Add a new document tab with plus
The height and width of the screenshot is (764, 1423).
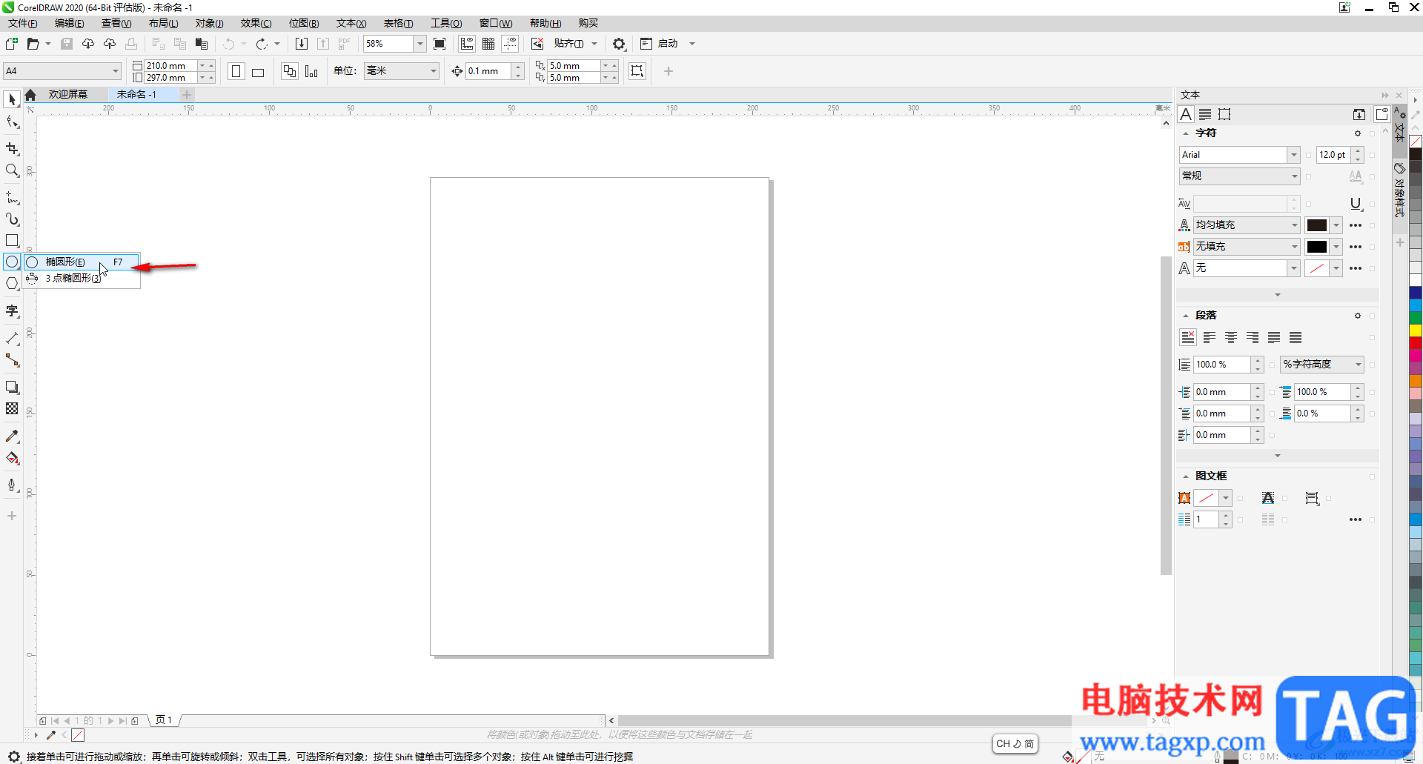coord(187,95)
